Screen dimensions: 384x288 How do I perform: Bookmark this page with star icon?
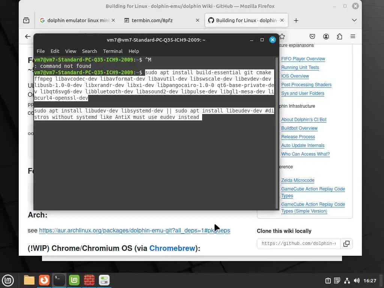tap(282, 36)
